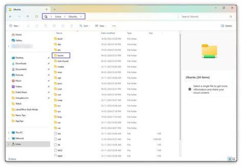
Task: Click the large Ubuntu folder preview thumbnail
Action: pos(209,51)
